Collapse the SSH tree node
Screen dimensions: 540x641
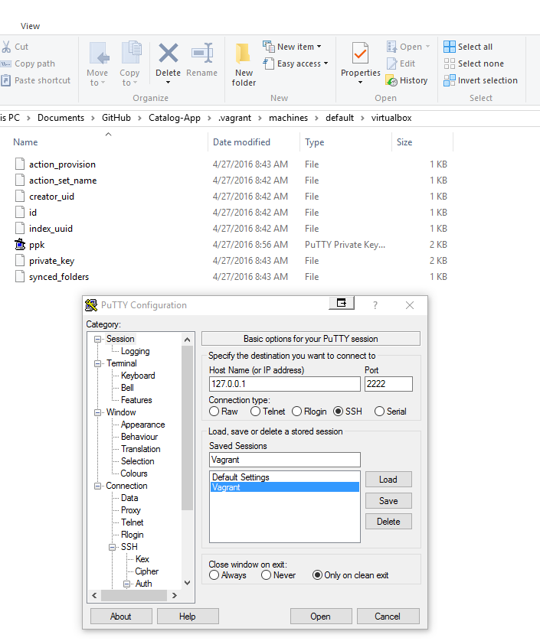(112, 548)
